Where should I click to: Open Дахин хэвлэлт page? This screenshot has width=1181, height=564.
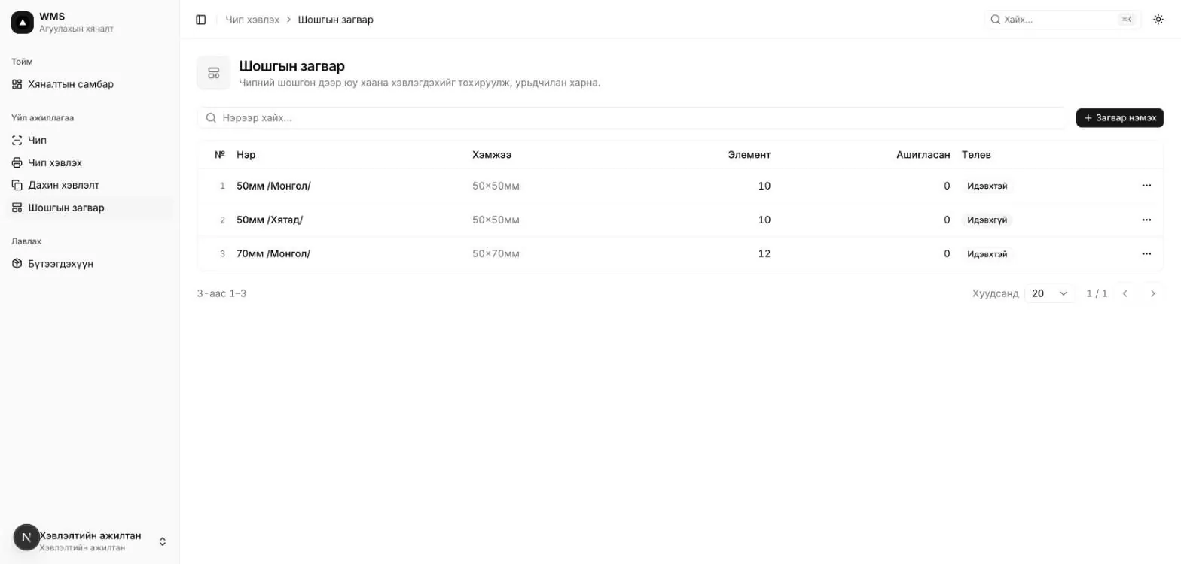[90, 185]
